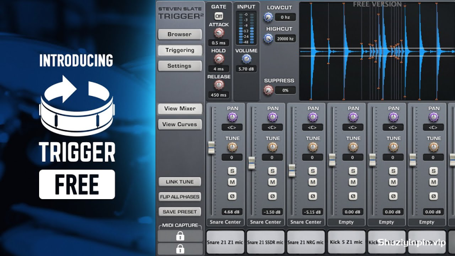Flip phase on Snare 21 SSDR mic channel
Viewport: 455px width, 256px height.
pos(272,196)
